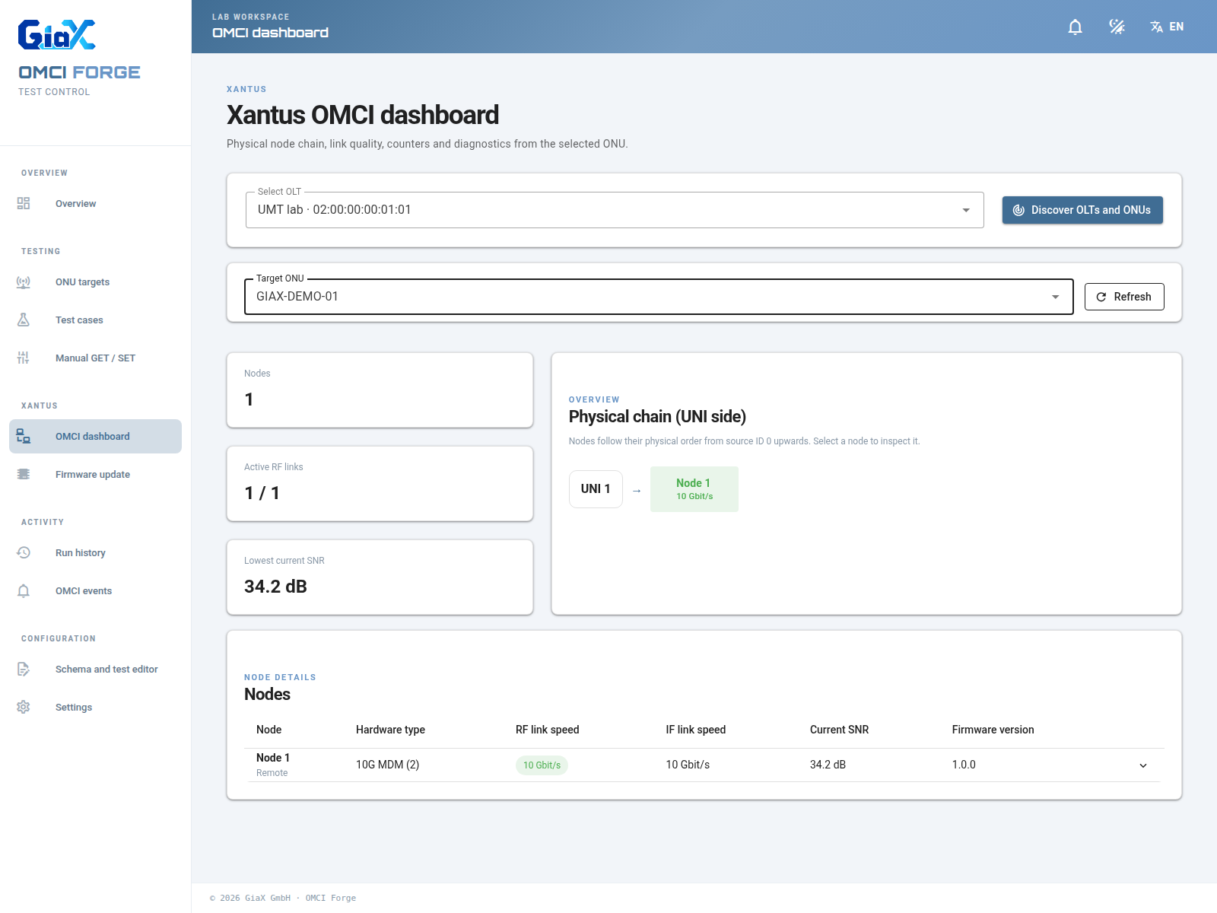Click the 1.0.0 firmware version cell
Image resolution: width=1217 pixels, height=913 pixels.
[964, 765]
